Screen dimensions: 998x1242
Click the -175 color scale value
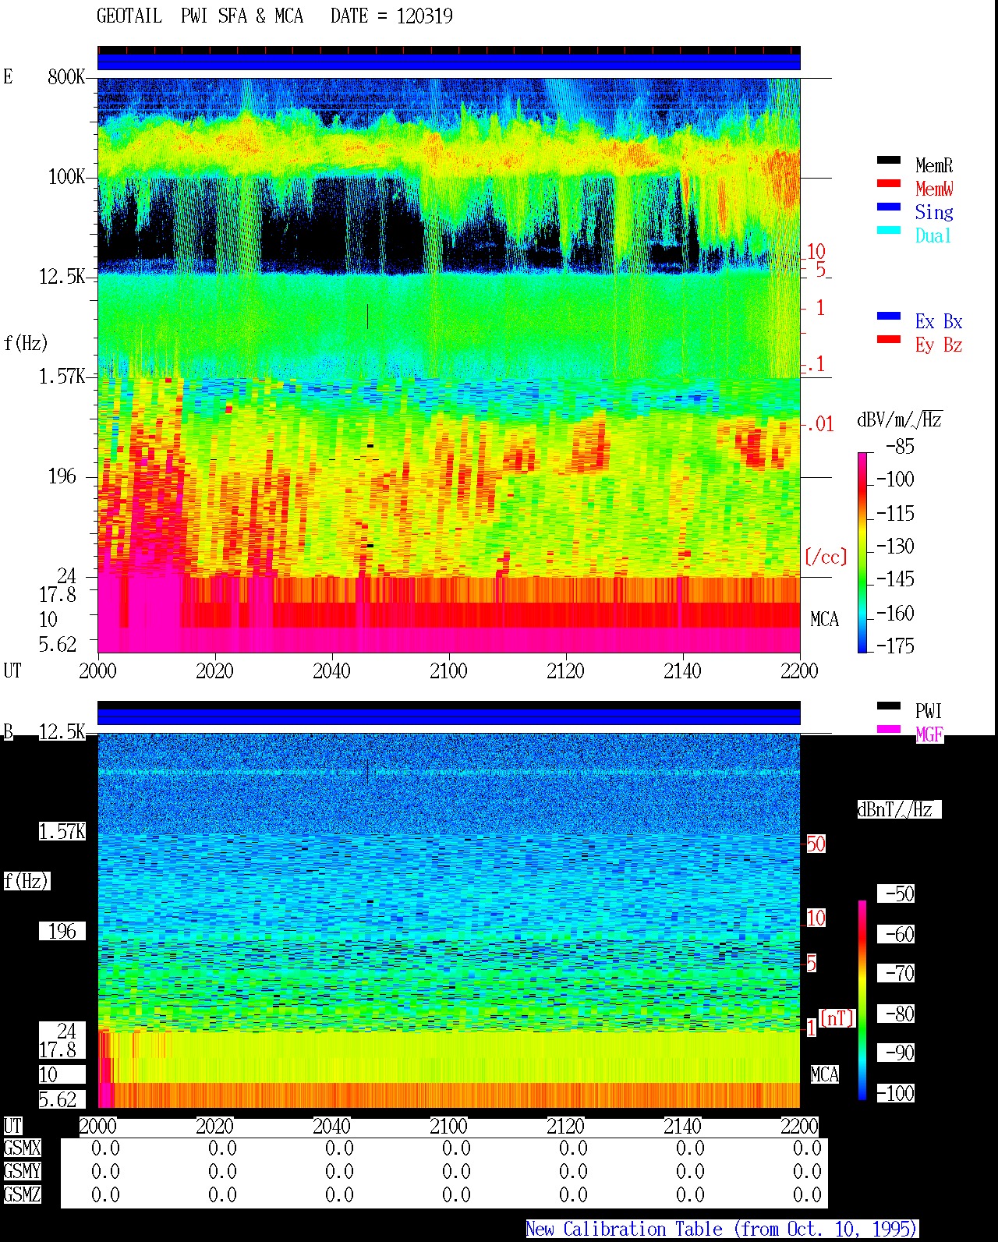click(x=895, y=646)
